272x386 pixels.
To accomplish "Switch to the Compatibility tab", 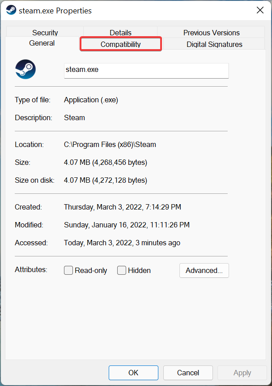I will coord(120,44).
